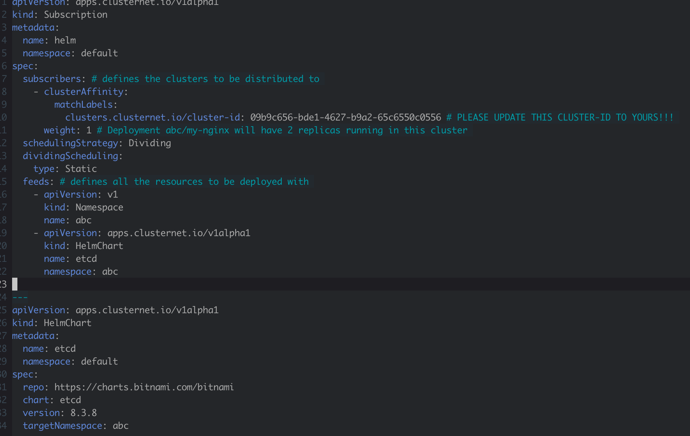Image resolution: width=690 pixels, height=436 pixels.
Task: Click the YAML document separator on line 24
Action: coord(20,297)
